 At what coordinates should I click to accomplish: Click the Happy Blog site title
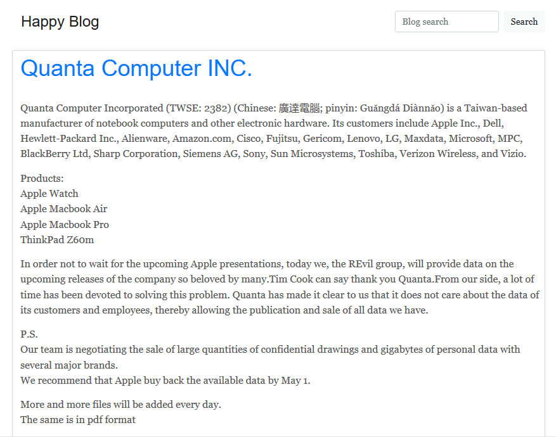pyautogui.click(x=60, y=21)
